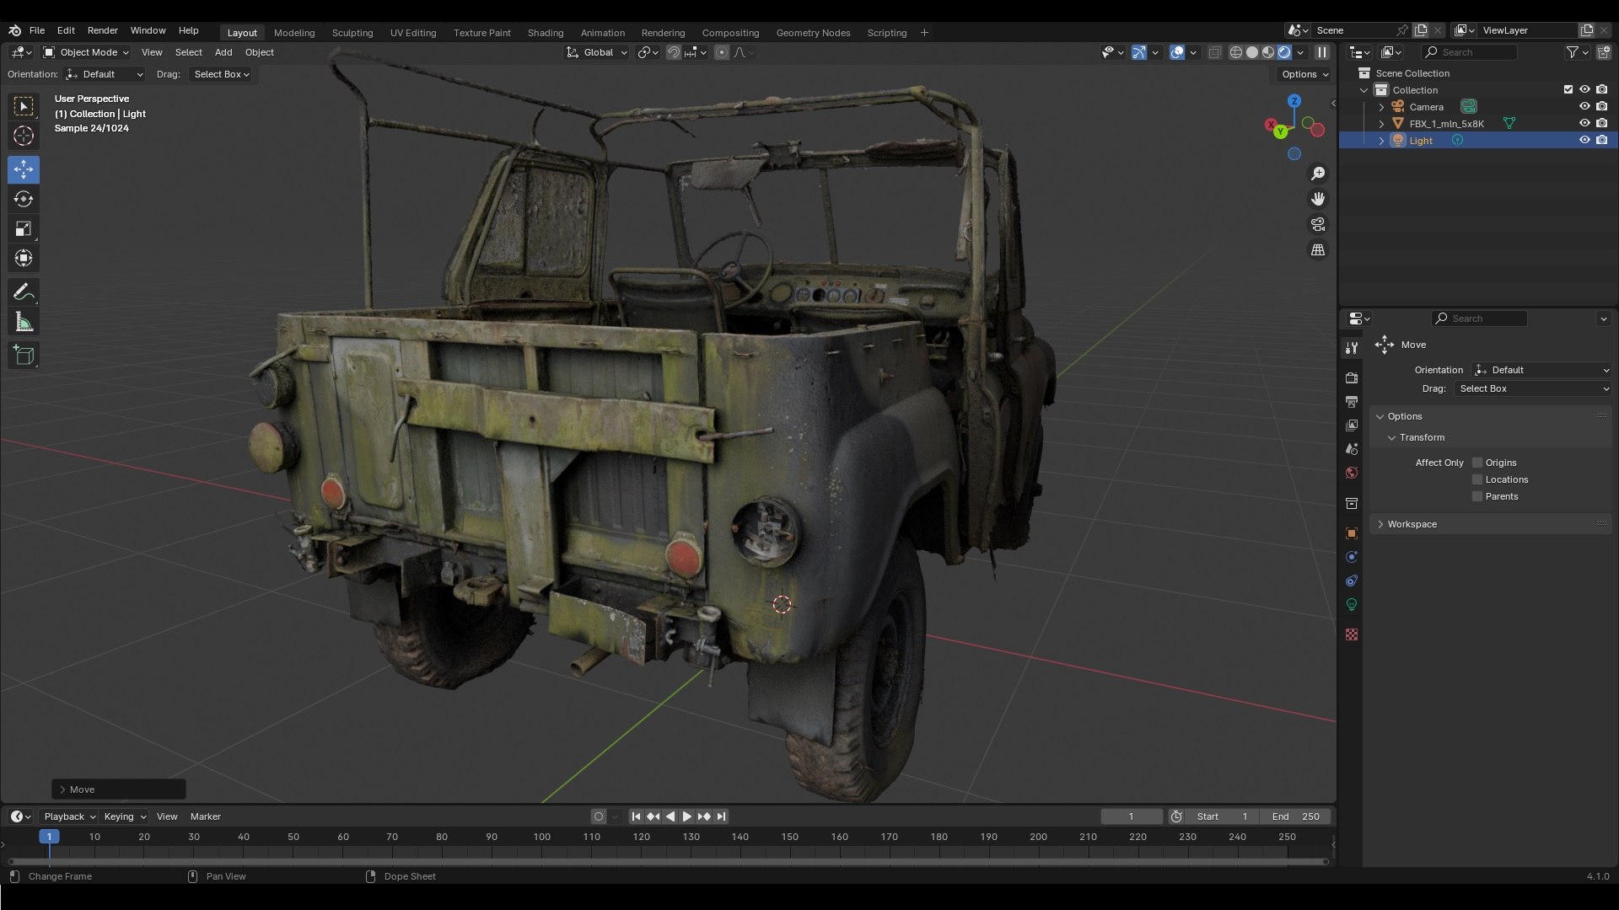Expand the Workspace panel
The image size is (1619, 910).
point(1491,524)
